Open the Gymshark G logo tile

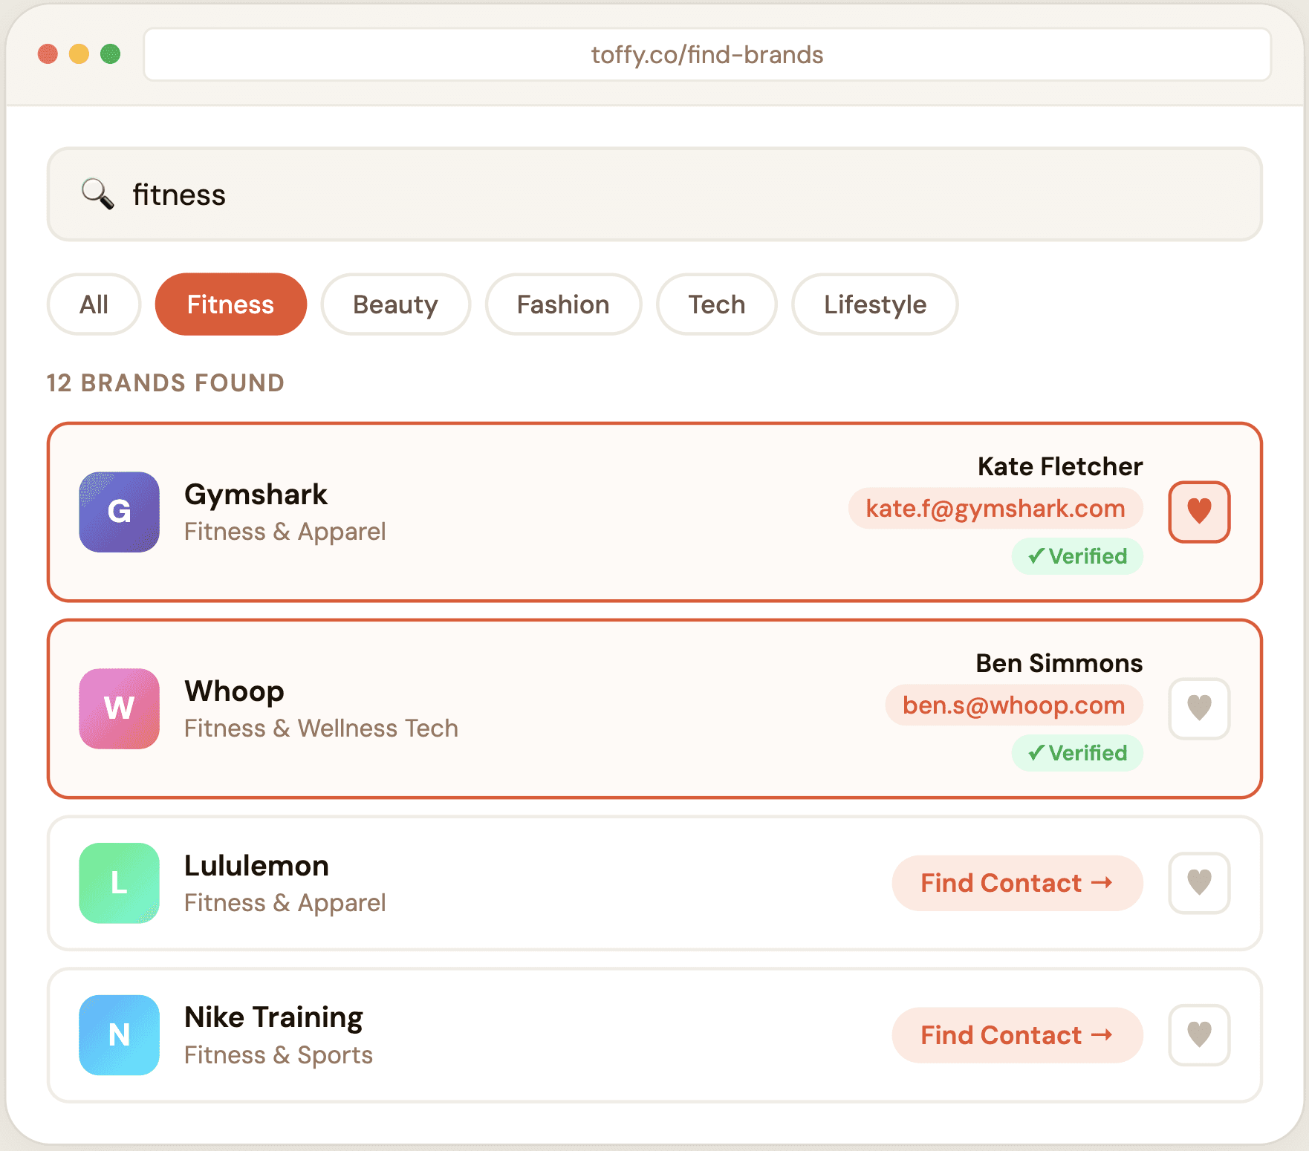point(120,512)
